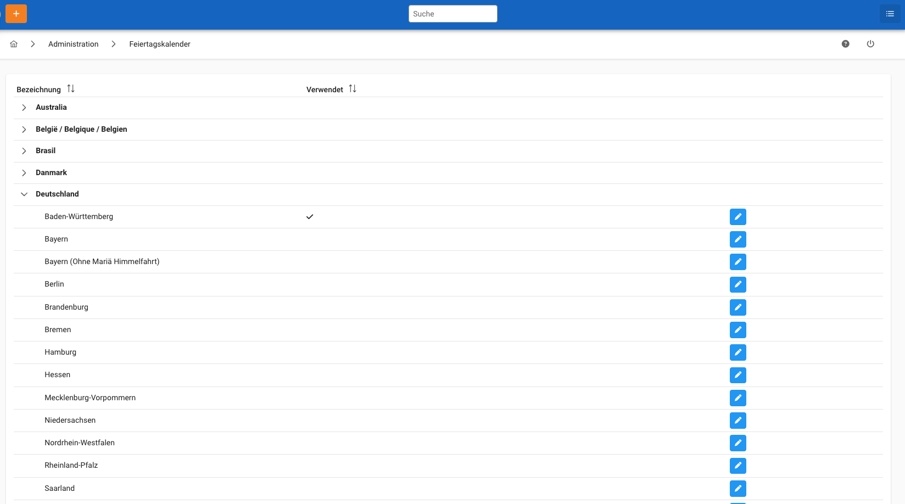Collapse the Deutschland group
This screenshot has width=905, height=504.
pos(24,194)
